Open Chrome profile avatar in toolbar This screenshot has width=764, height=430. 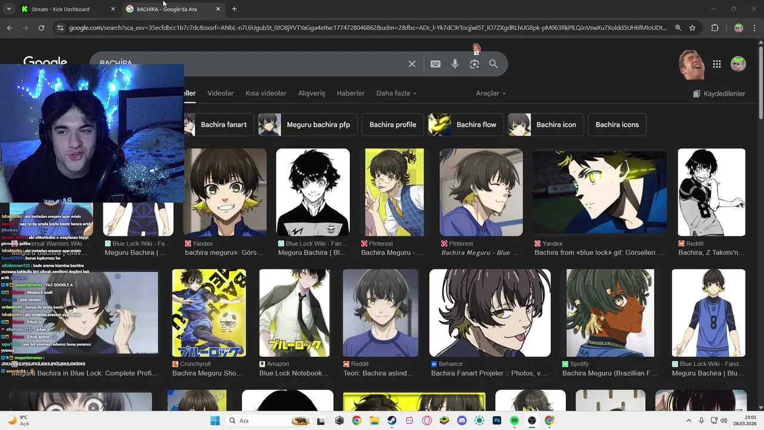point(738,27)
